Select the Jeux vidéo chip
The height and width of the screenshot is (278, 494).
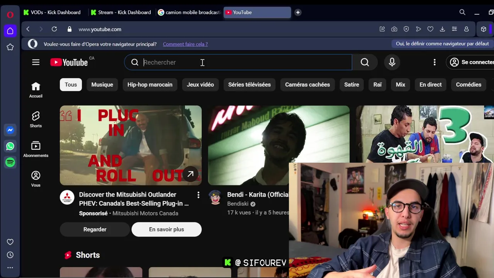[x=200, y=85]
